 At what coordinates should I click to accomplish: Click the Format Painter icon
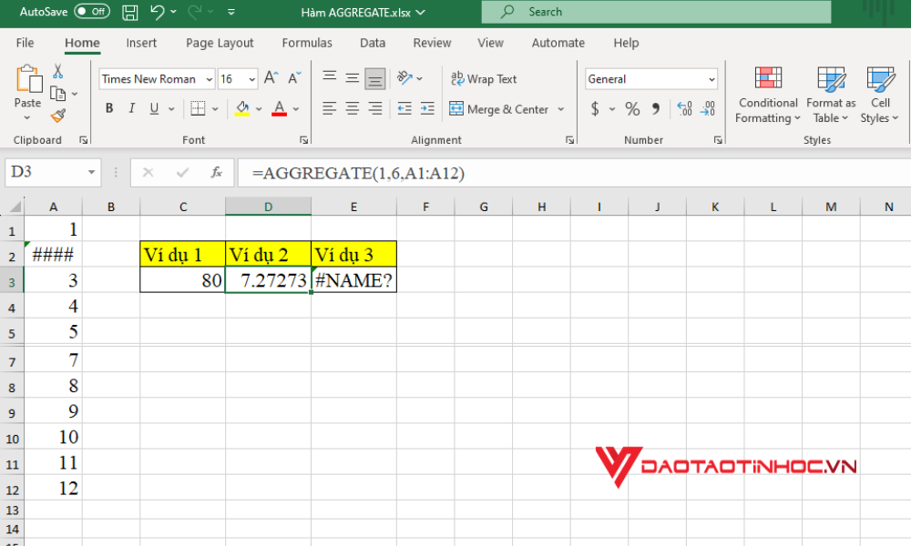coord(57,116)
